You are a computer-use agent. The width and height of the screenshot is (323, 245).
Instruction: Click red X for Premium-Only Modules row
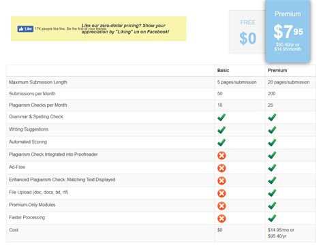tap(221, 206)
